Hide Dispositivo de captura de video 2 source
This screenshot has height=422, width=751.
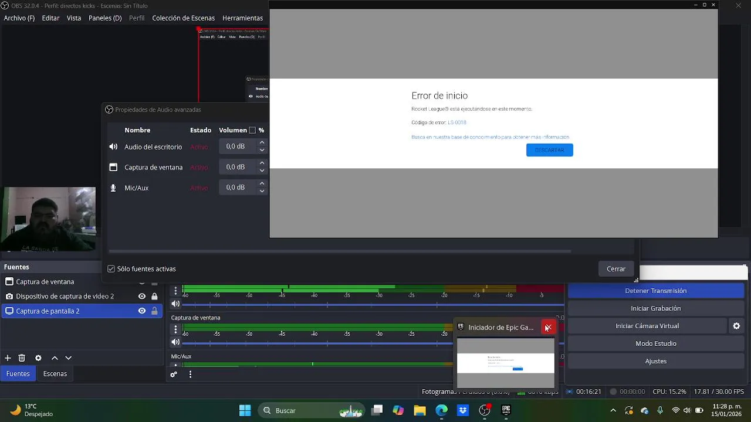pyautogui.click(x=141, y=297)
